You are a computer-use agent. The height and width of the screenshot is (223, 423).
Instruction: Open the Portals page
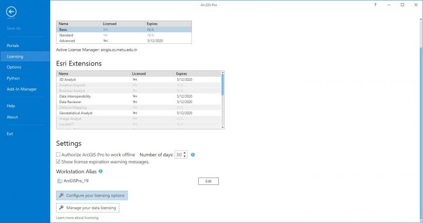pyautogui.click(x=13, y=45)
